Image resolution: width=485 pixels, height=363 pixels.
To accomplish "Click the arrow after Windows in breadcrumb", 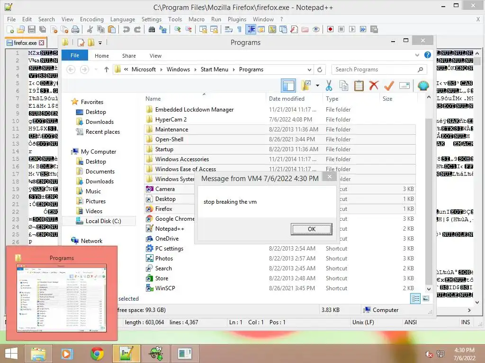I will tap(195, 70).
